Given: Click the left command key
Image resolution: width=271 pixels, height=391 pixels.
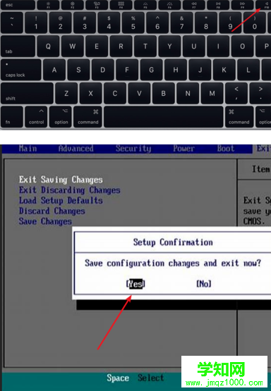Looking at the screenshot, I should (x=88, y=117).
